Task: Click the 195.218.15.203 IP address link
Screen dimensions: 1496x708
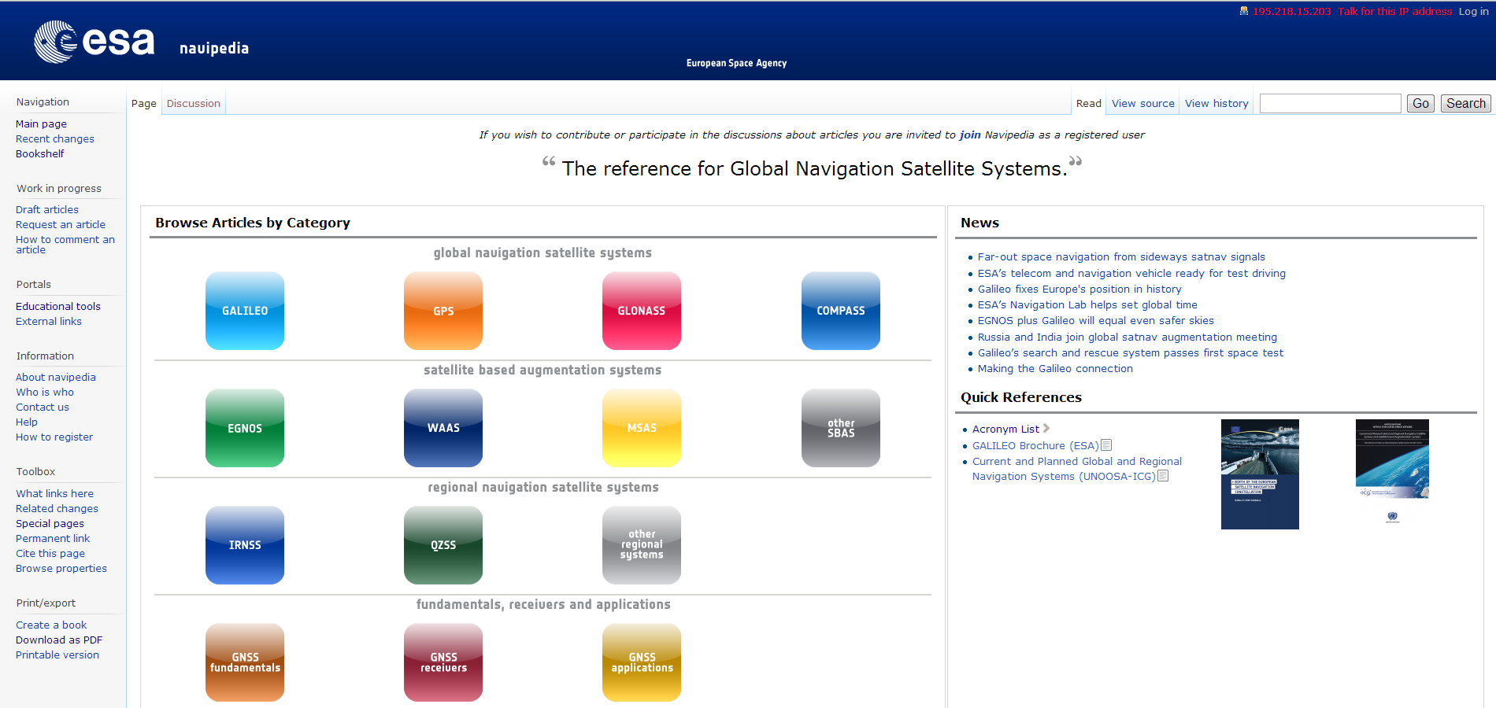Action: click(x=1292, y=11)
